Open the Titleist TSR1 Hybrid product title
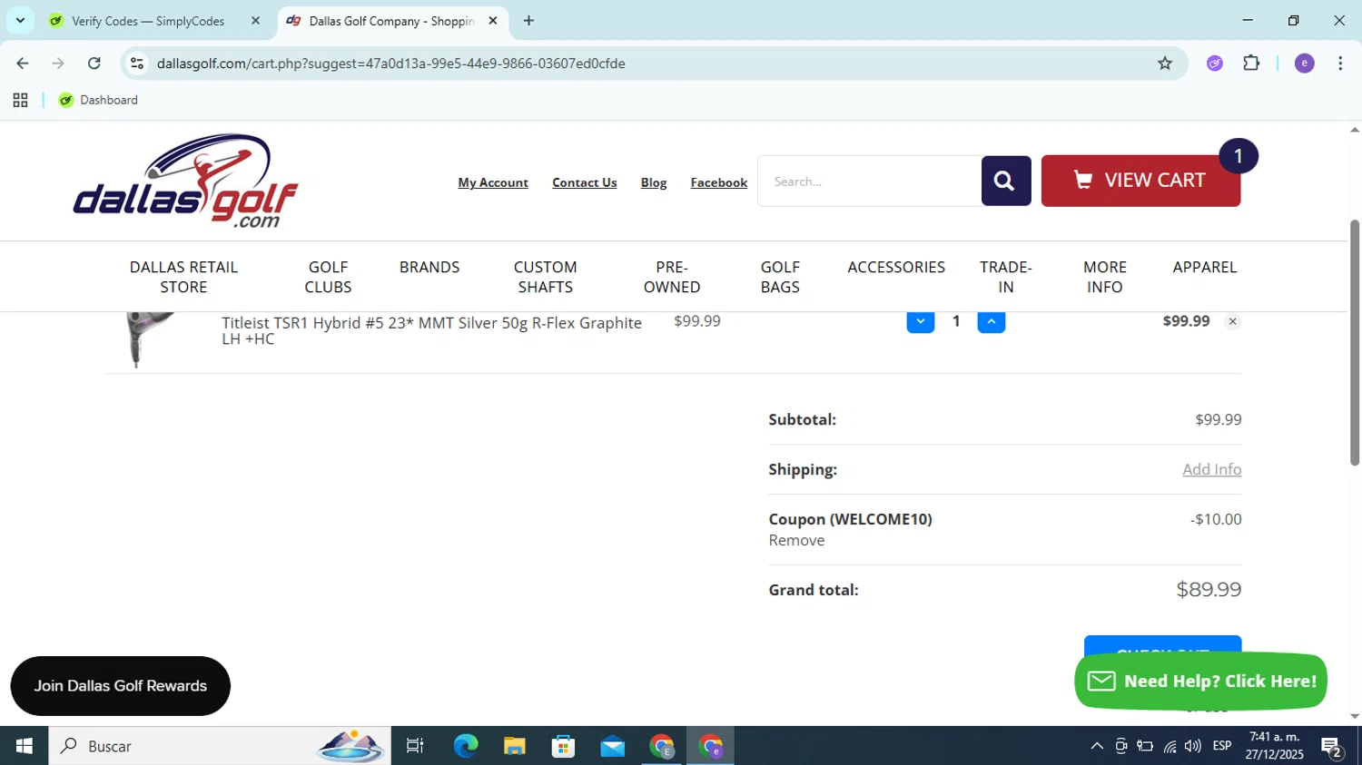1362x765 pixels. (431, 330)
